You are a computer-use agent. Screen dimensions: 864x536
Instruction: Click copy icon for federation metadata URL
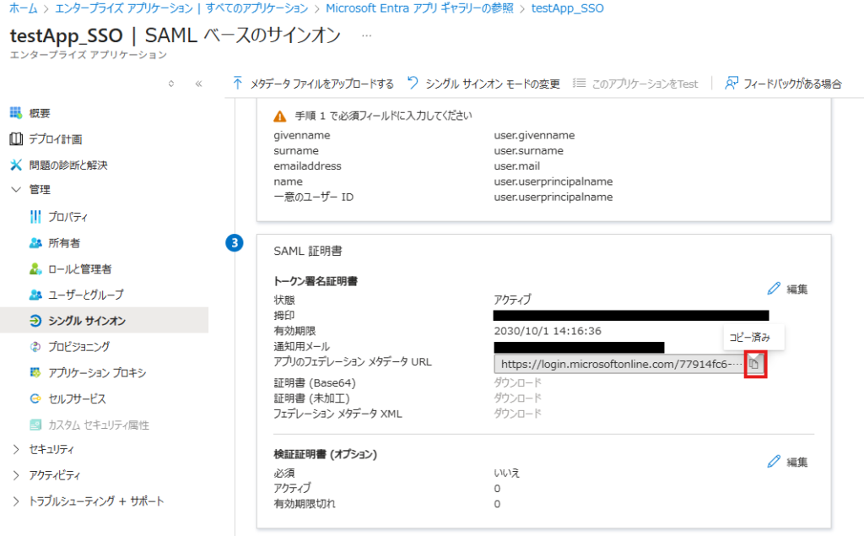(x=755, y=364)
